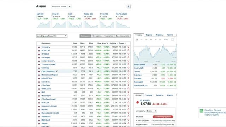
Task: Open the НОВАТЭК stock link
Action: click(46, 50)
